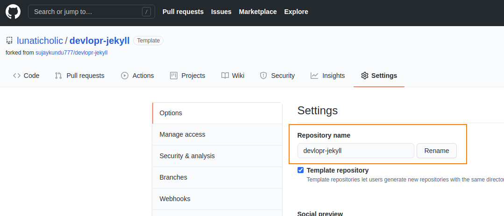504x216 pixels.
Task: Click the Insights tab graph icon
Action: pyautogui.click(x=314, y=76)
